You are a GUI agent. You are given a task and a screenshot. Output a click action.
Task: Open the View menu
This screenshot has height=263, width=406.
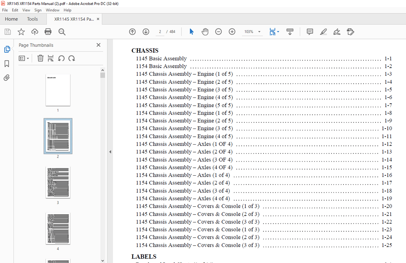tap(26, 10)
